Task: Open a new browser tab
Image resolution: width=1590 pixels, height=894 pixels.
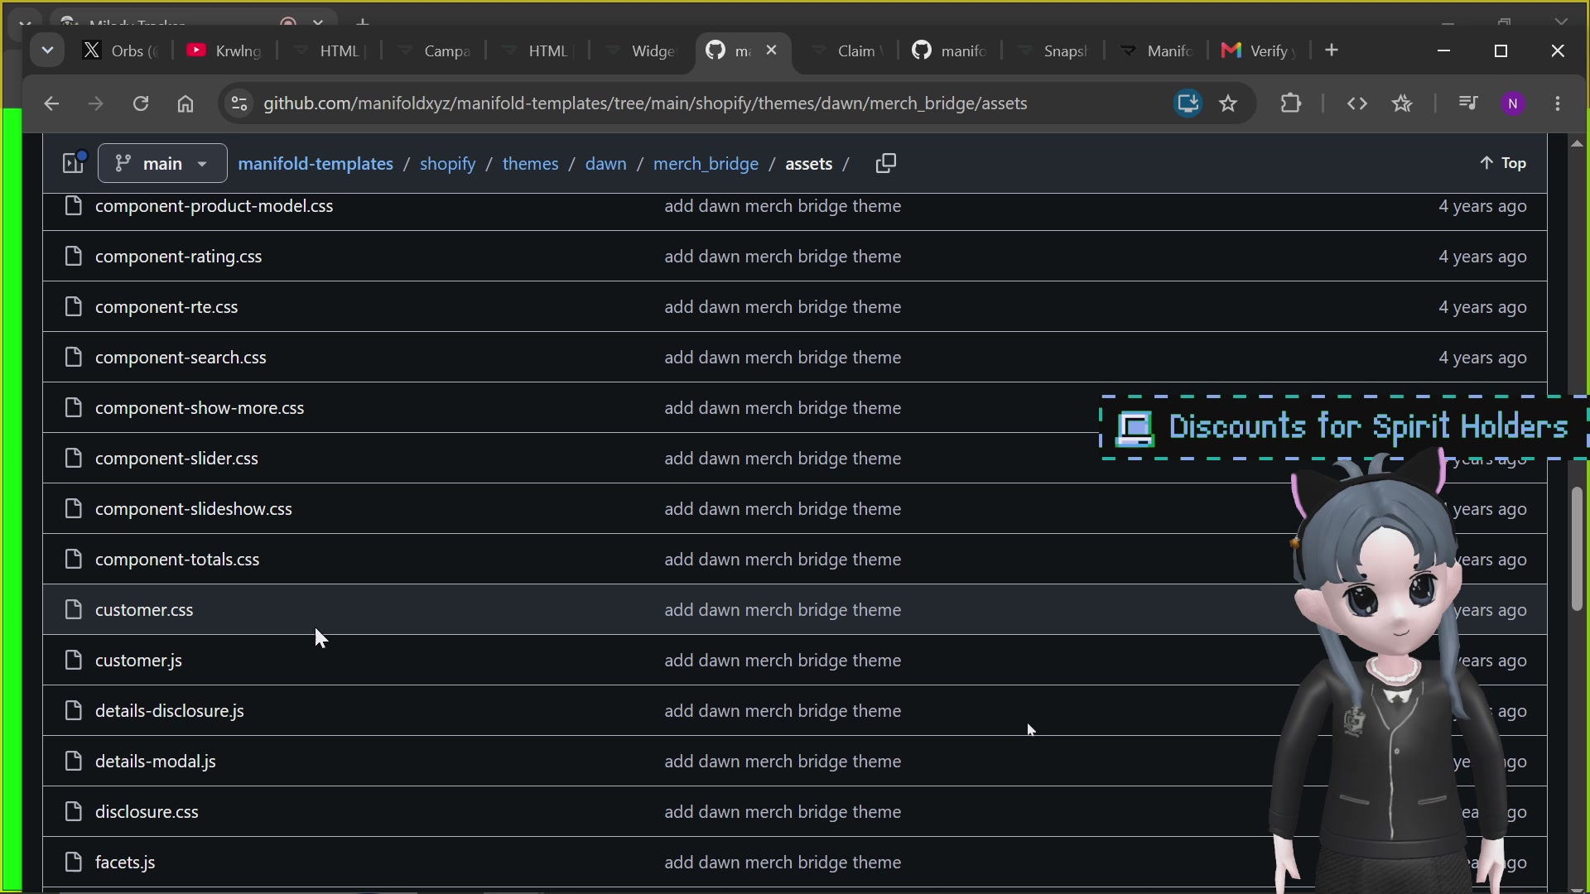Action: coord(1332,50)
